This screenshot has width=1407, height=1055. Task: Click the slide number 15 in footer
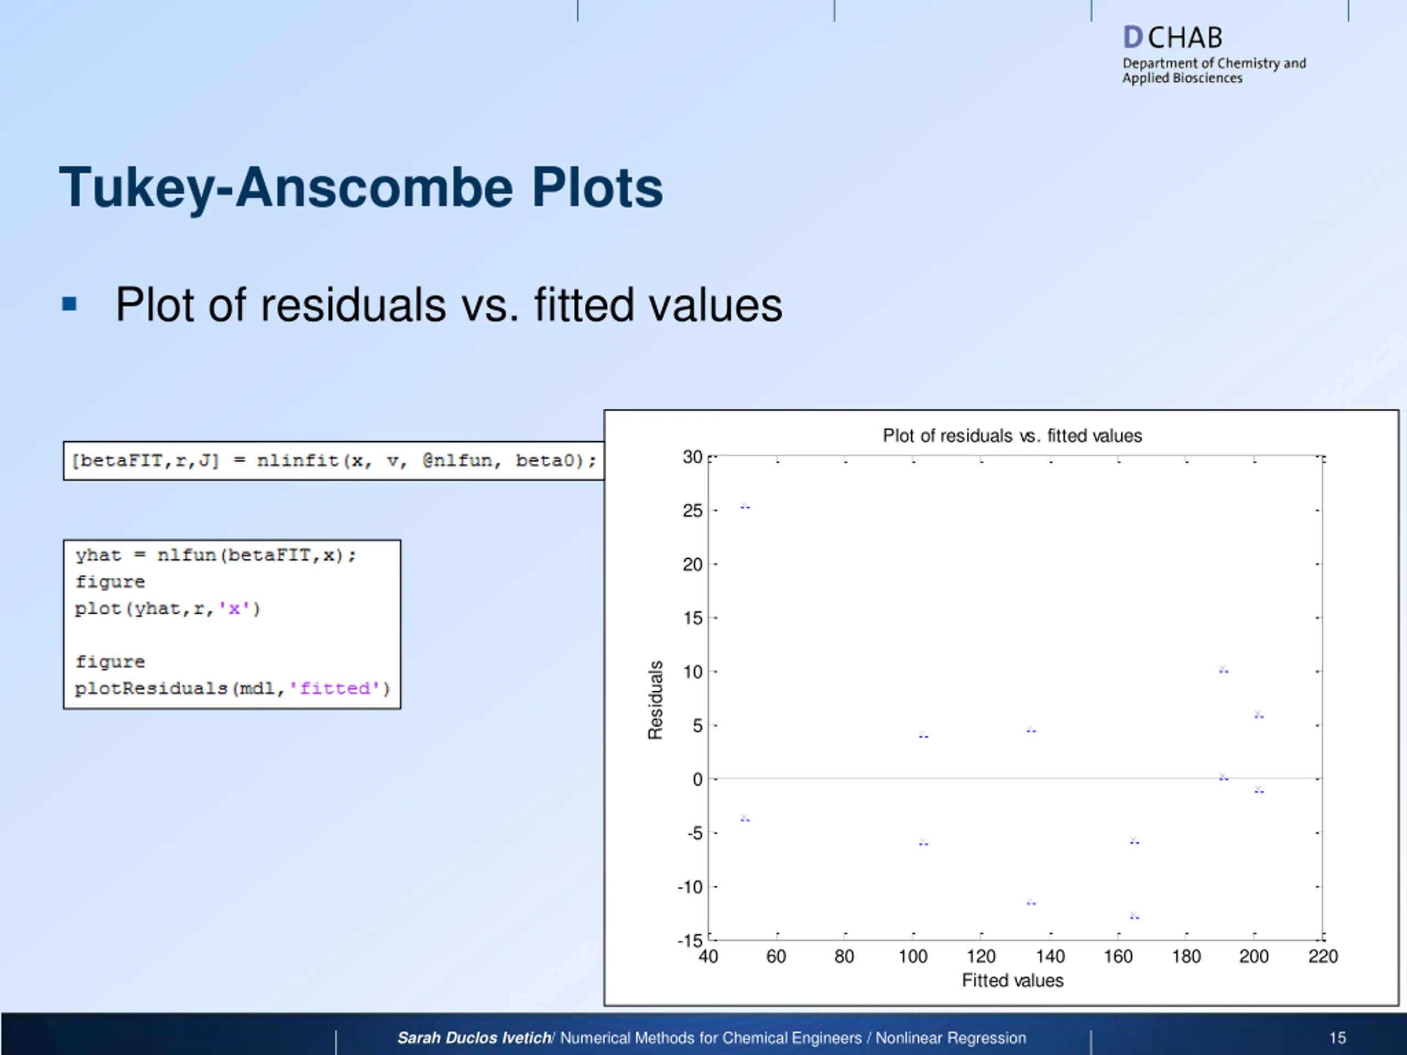[1337, 1038]
